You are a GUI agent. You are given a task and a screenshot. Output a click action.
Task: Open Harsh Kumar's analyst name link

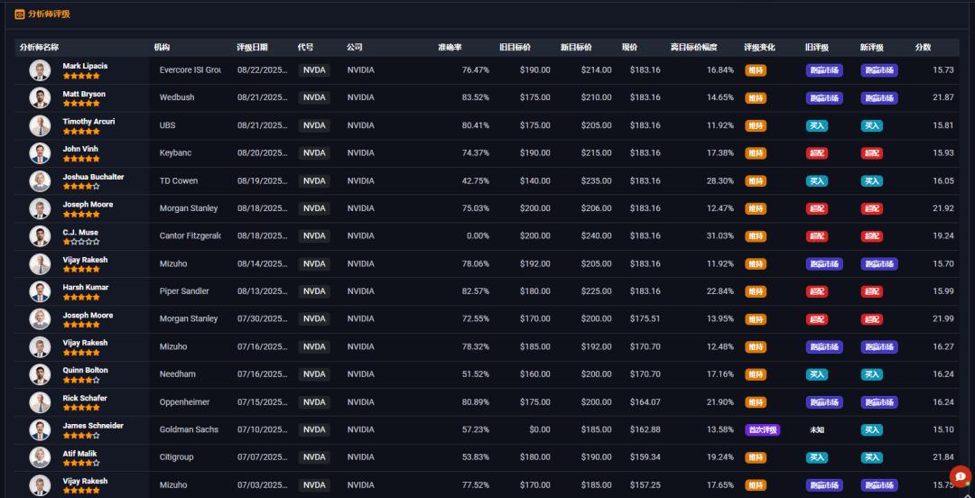pos(85,287)
